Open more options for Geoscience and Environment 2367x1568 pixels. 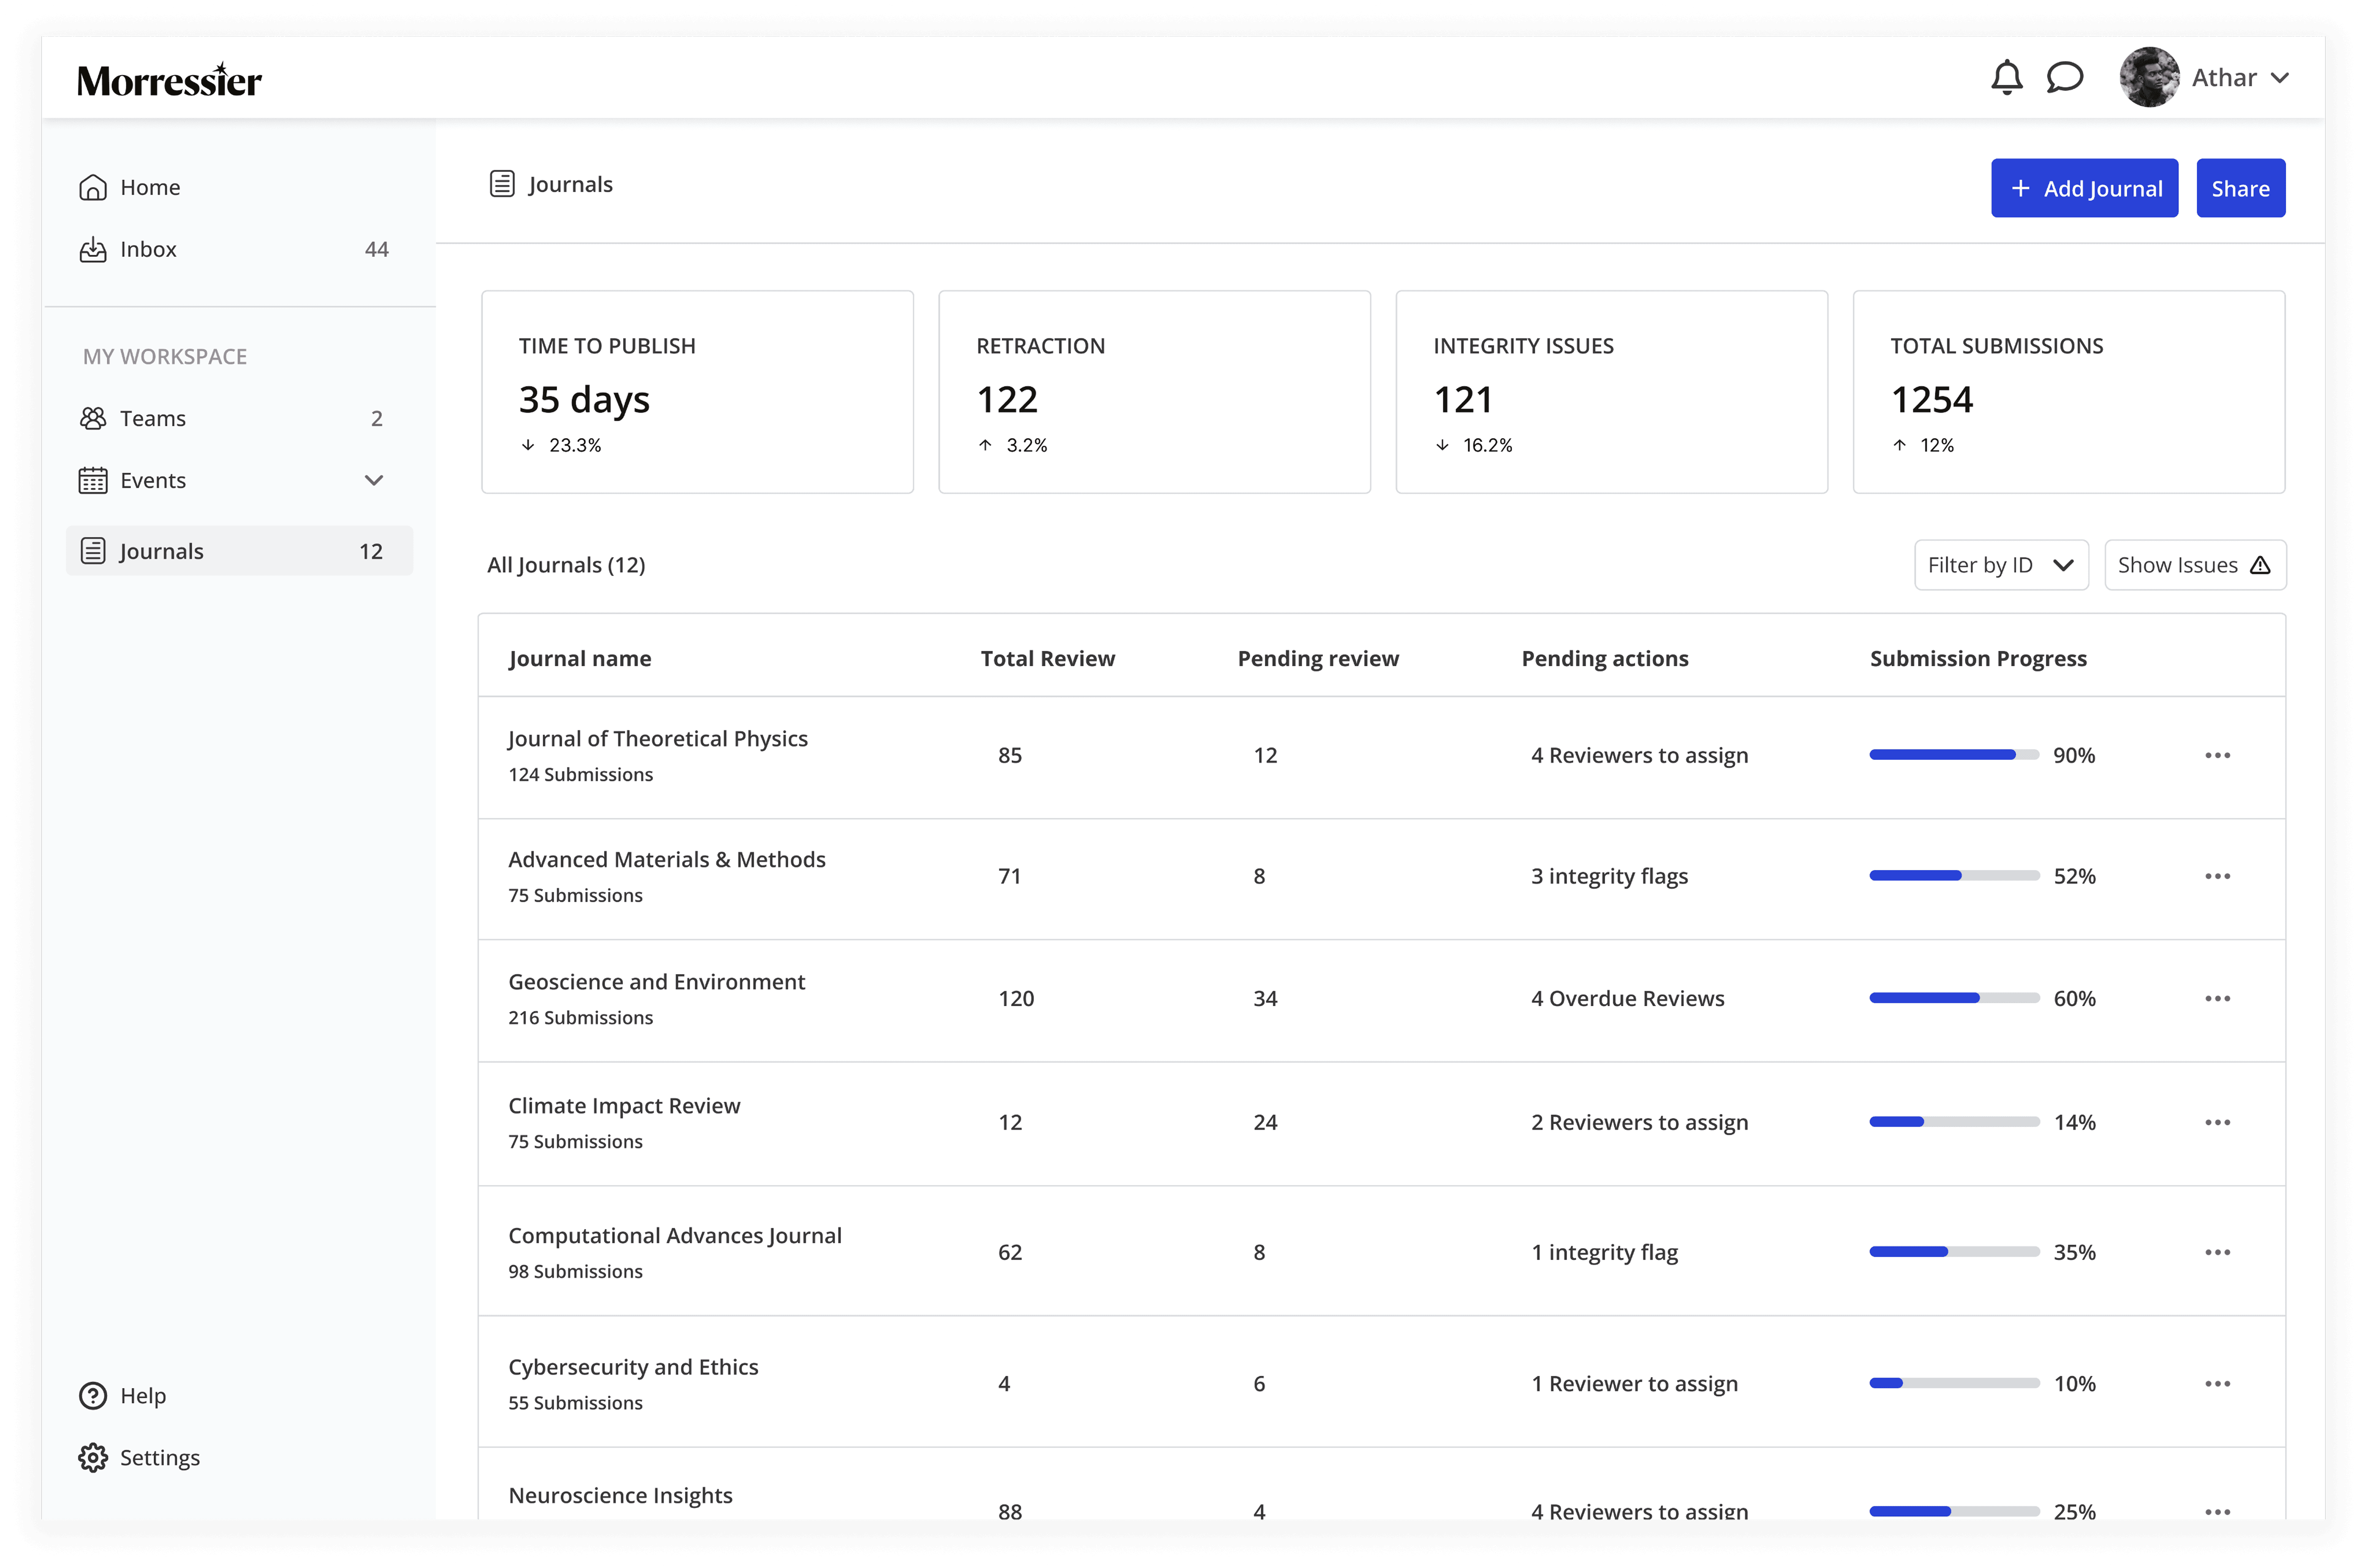click(2217, 998)
